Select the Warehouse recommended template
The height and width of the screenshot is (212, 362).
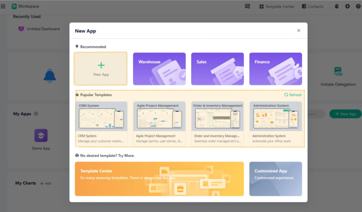(159, 69)
